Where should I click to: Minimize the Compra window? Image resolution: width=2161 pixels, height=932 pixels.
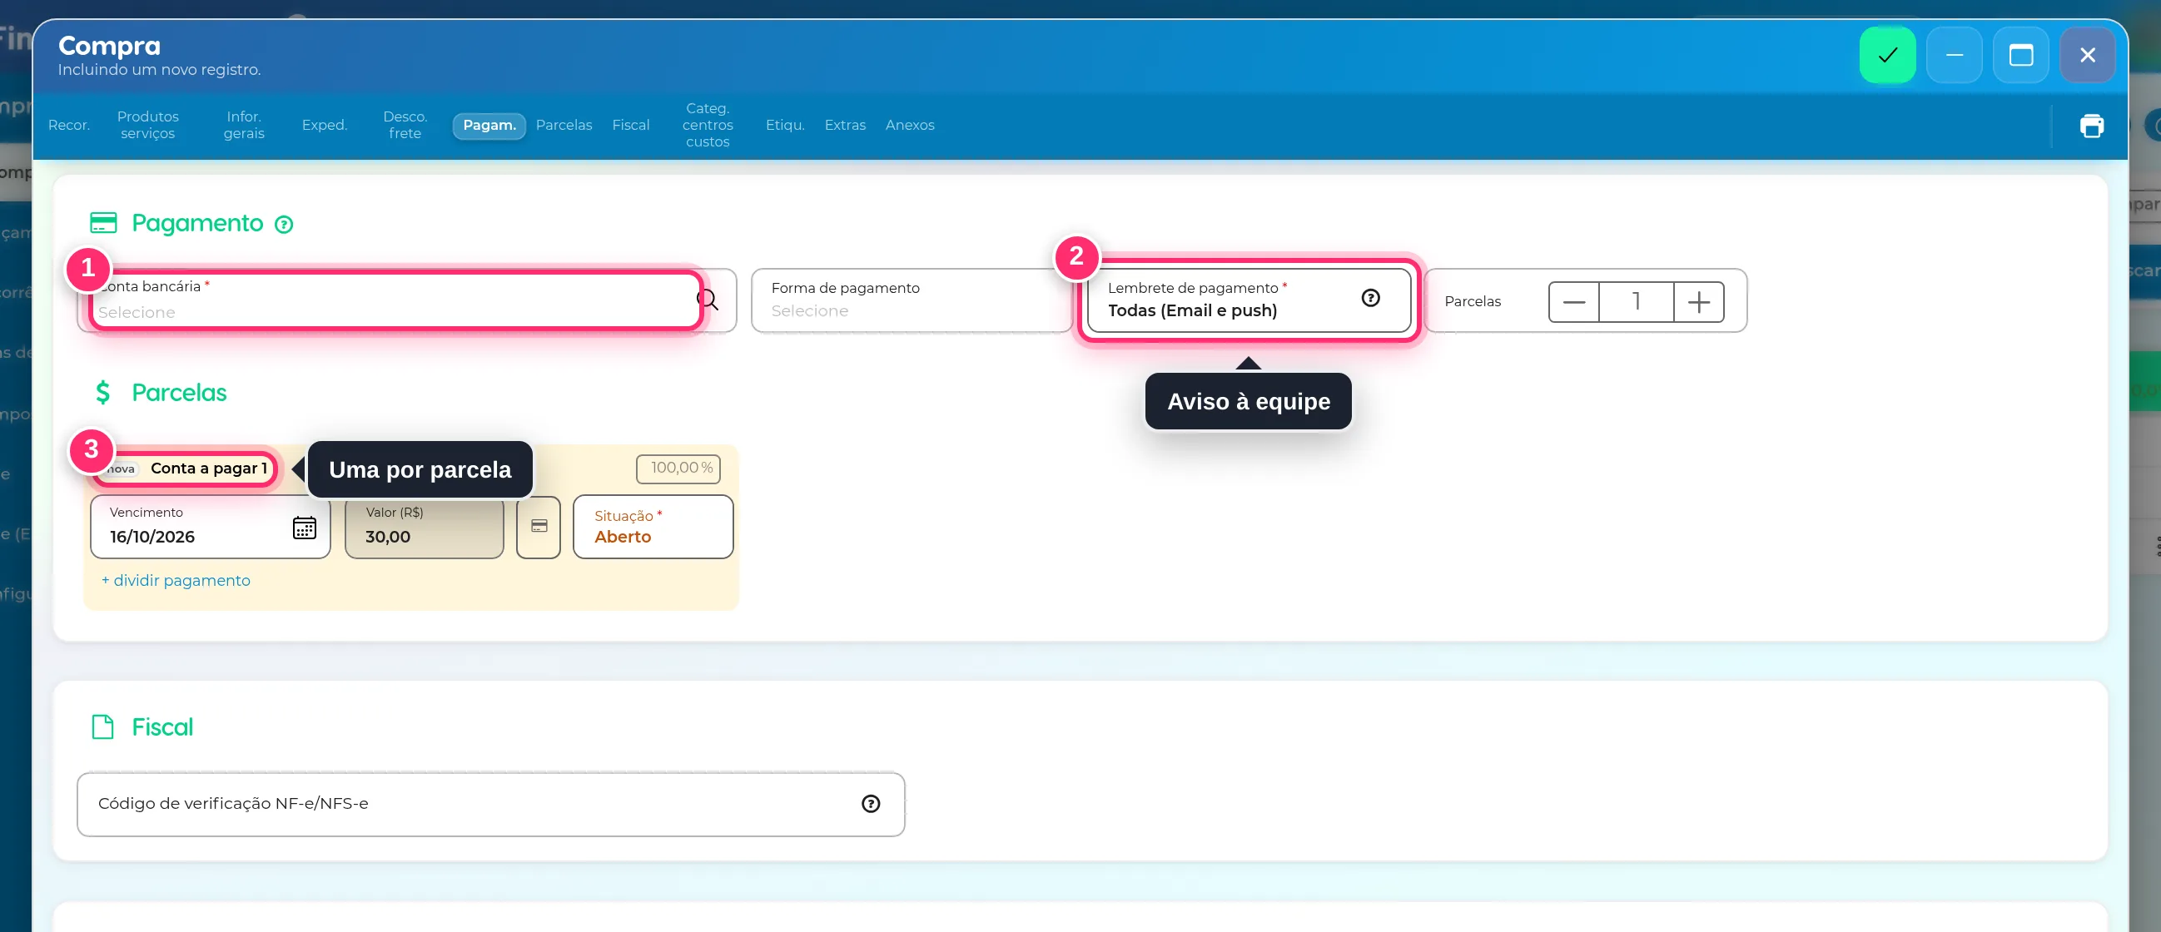1954,56
